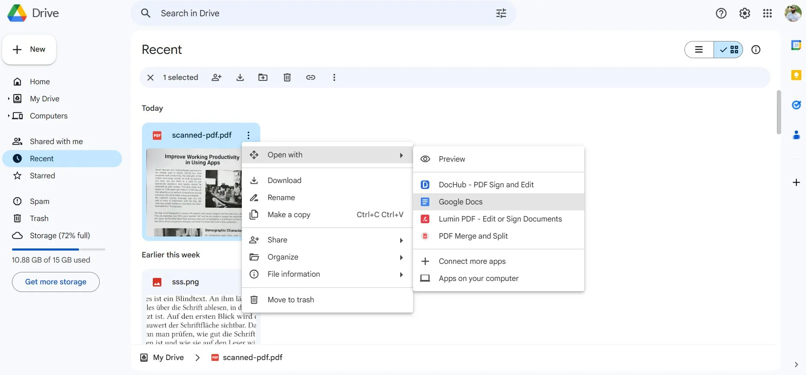Click the storage usage progress bar

(x=59, y=249)
